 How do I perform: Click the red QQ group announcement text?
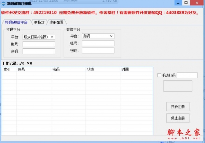(100, 13)
